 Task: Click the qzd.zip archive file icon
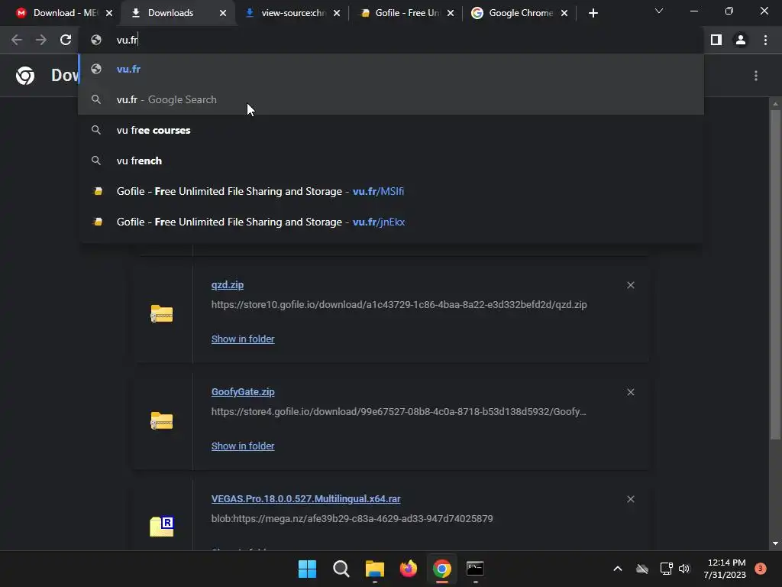pos(162,313)
